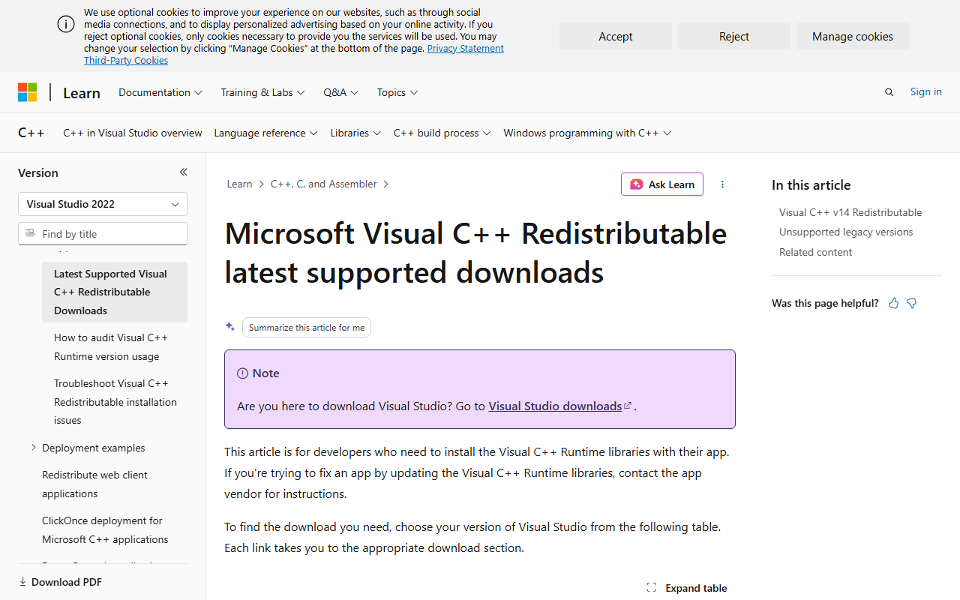The image size is (960, 600).
Task: Open How to audit Visual C++ Runtime usage
Action: click(115, 346)
